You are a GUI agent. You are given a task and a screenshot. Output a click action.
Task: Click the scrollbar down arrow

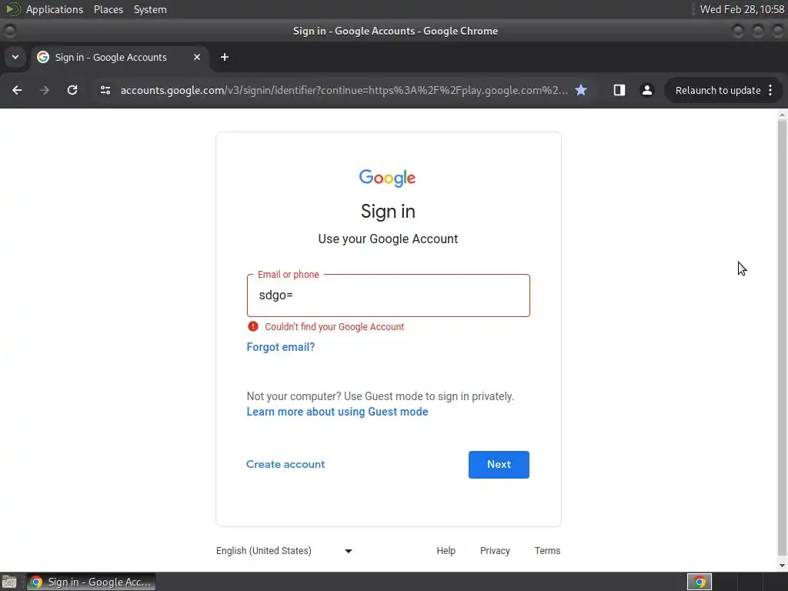tap(782, 566)
